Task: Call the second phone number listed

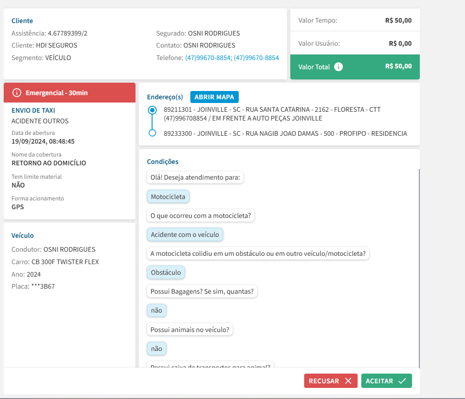Action: pyautogui.click(x=256, y=58)
